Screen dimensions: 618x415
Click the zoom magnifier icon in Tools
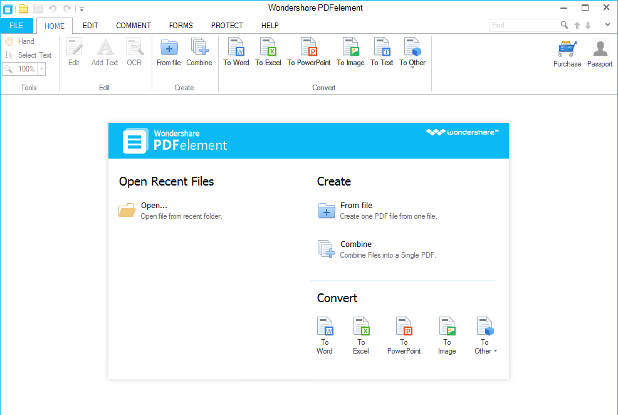8,69
